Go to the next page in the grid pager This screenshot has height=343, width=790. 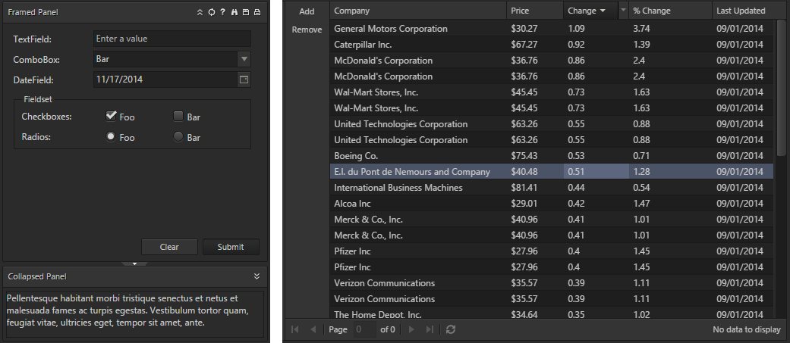click(411, 329)
